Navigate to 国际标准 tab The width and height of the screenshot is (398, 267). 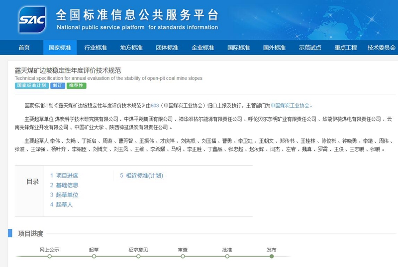[239, 48]
